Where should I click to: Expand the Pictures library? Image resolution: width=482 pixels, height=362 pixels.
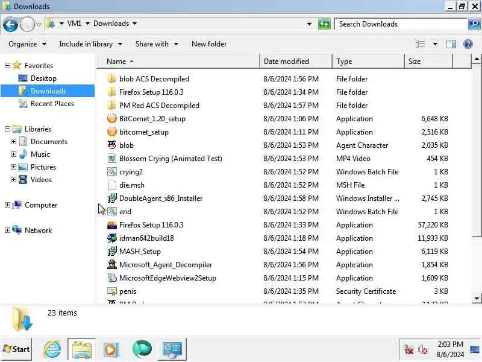[13, 167]
